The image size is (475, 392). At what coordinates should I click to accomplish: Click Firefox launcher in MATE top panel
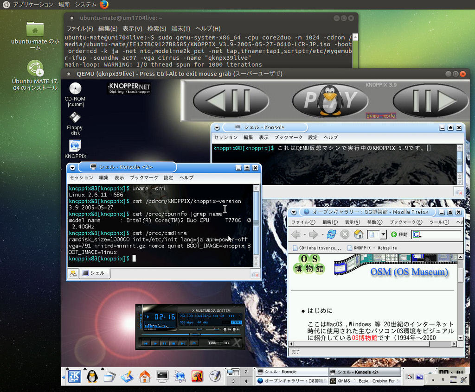(x=104, y=5)
